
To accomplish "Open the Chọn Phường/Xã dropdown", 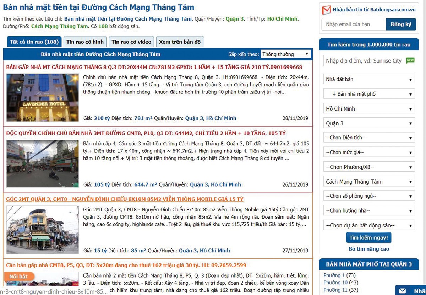I will pos(369,167).
